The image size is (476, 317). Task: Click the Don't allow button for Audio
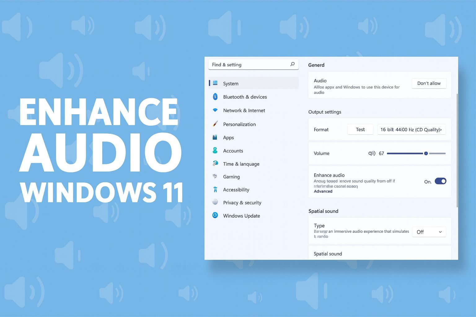click(x=429, y=83)
